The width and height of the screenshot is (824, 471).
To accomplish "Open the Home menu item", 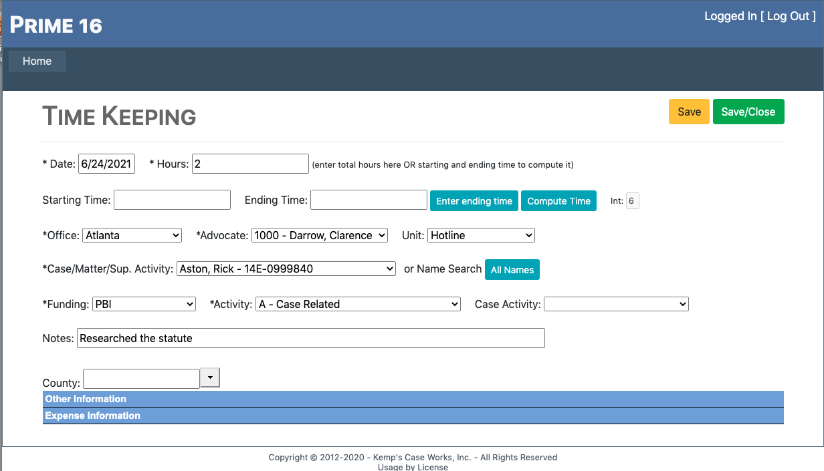I will 37,61.
